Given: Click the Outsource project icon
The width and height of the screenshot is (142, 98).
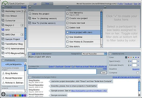Looking at the screenshot, I should 3,21.
